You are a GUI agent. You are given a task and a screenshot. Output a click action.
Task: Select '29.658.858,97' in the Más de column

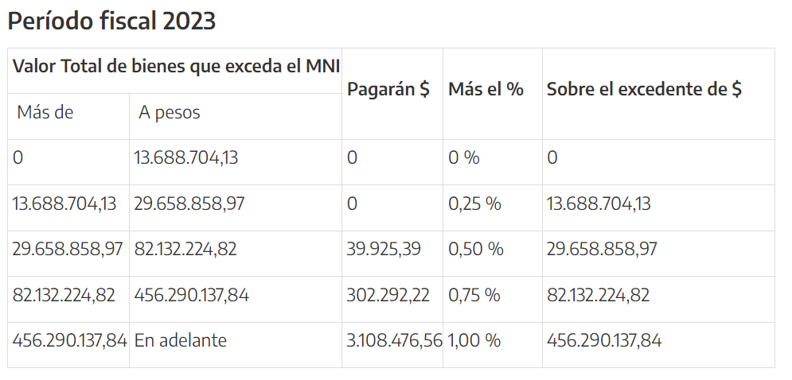[x=68, y=250]
